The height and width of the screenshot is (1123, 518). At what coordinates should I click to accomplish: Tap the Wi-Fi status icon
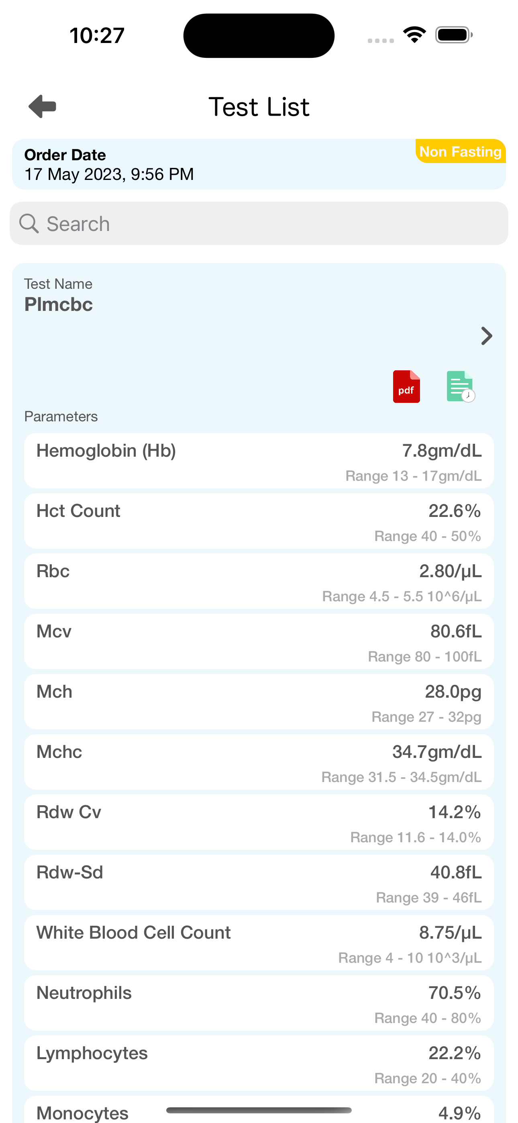pos(414,35)
